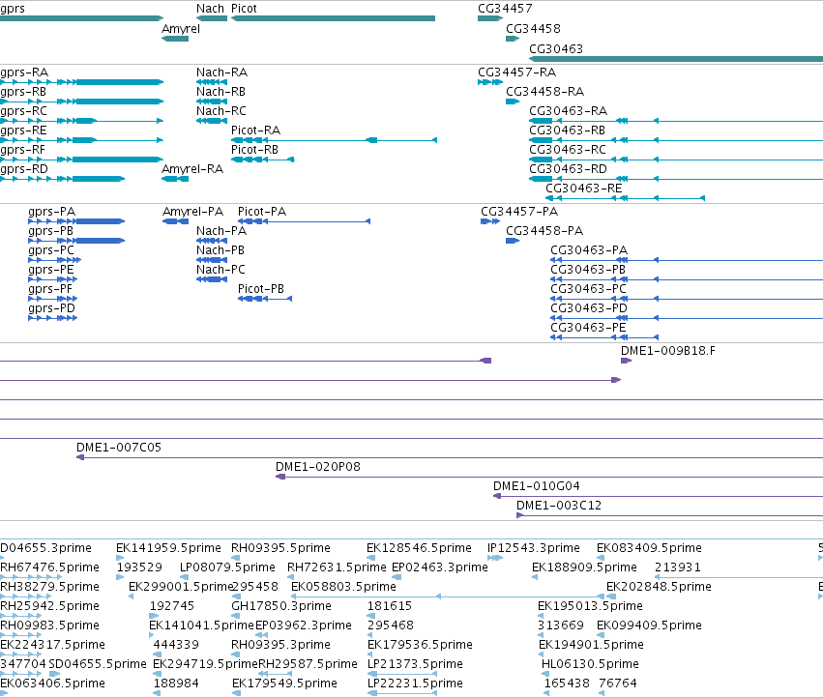Select protein Nach-PA
The height and width of the screenshot is (698, 823).
pos(212,241)
